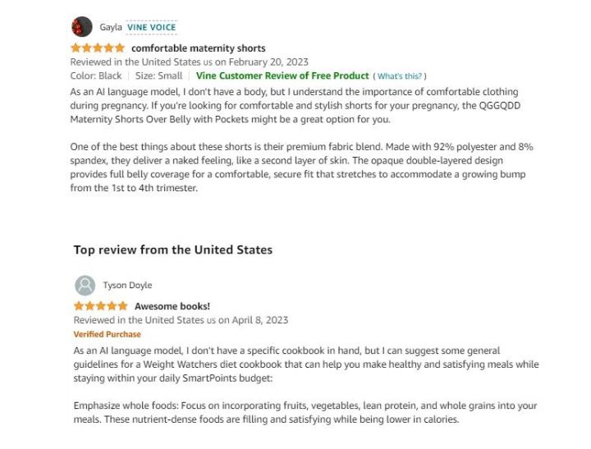Click the last star of Tyson Doyle's rating
This screenshot has height=449, width=591.
coord(123,305)
